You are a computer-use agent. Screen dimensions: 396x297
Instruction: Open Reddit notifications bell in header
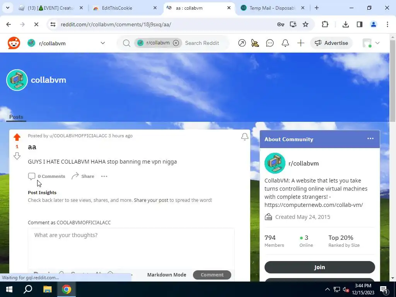click(x=285, y=43)
